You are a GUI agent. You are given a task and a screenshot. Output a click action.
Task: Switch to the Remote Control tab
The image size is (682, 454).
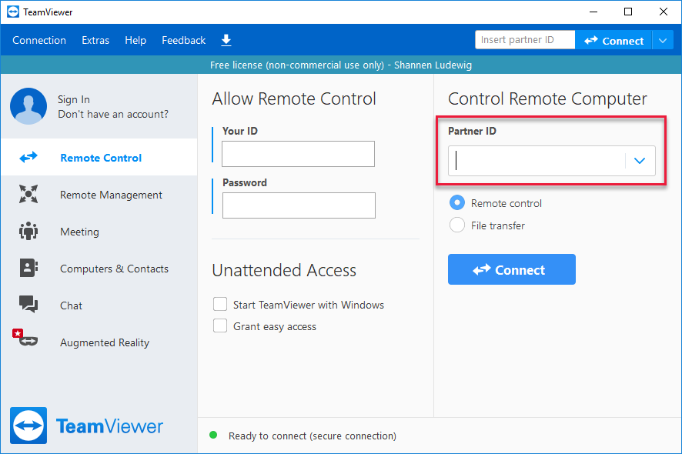coord(99,158)
